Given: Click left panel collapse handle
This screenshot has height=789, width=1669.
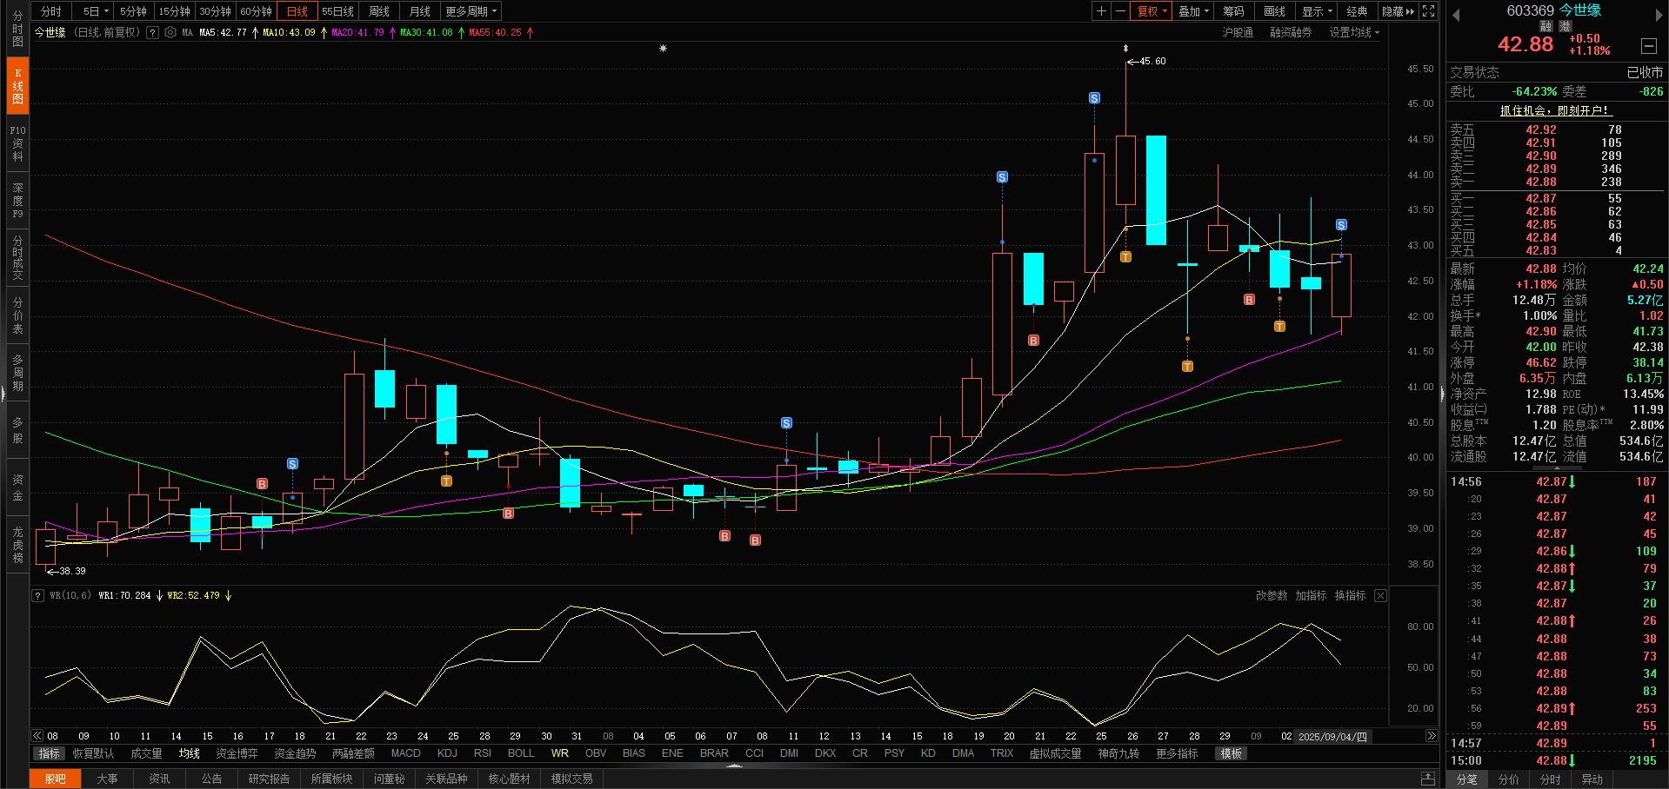Looking at the screenshot, I should [x=3, y=394].
